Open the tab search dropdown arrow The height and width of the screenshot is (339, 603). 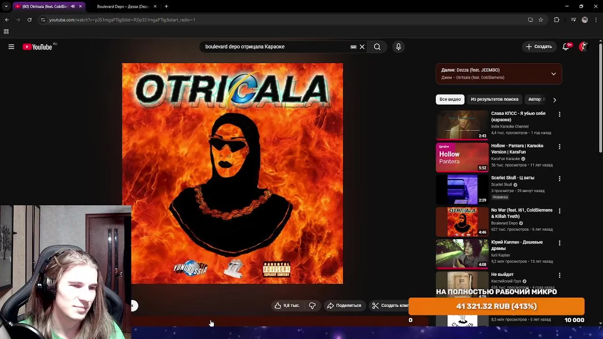(x=6, y=7)
